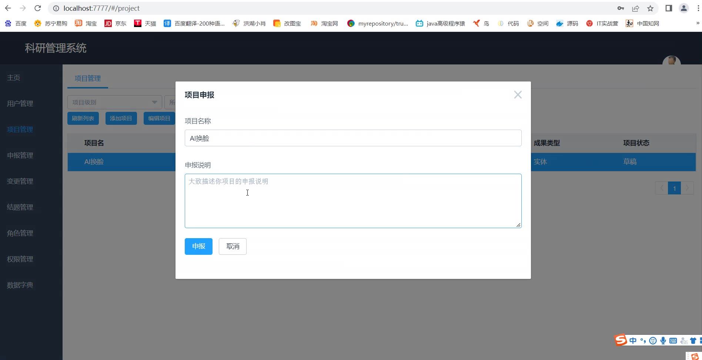Open the 淘宝网 bookmark

click(x=324, y=23)
